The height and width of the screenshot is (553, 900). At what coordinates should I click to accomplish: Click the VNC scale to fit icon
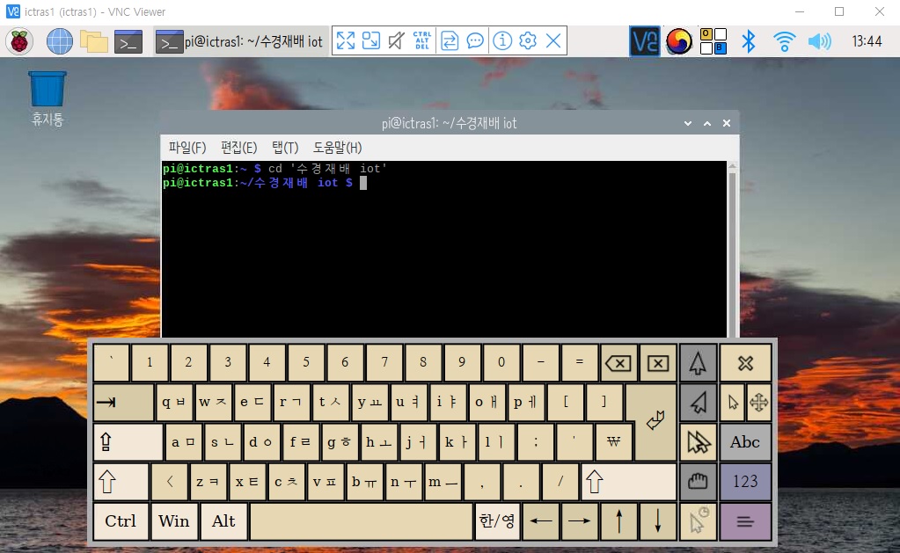pos(370,40)
